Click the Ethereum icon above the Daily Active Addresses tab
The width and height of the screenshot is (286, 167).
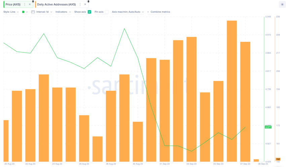click(x=88, y=1)
